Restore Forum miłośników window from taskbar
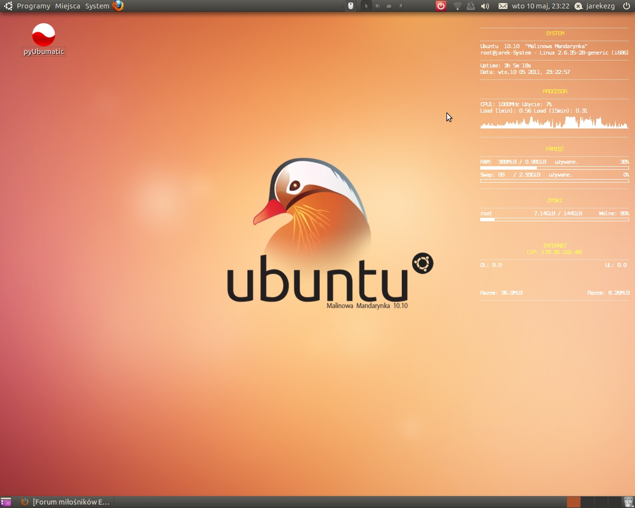Image resolution: width=635 pixels, height=508 pixels. click(x=66, y=502)
